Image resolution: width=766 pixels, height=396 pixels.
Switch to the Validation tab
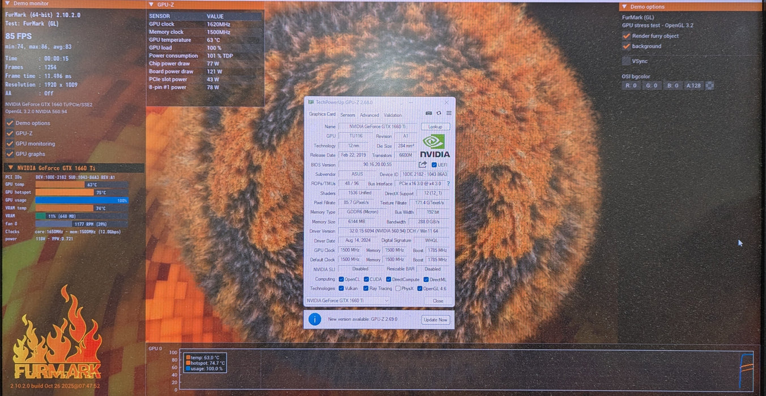(393, 115)
